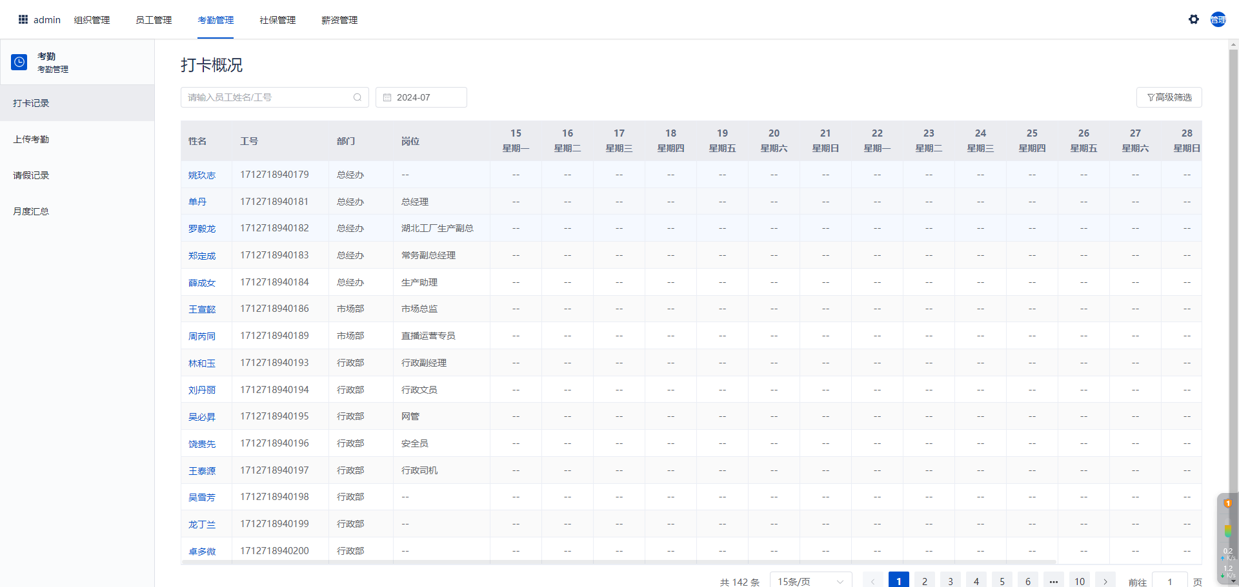Click the horizontal table scrollbar
Image resolution: width=1239 pixels, height=587 pixels.
(x=619, y=563)
